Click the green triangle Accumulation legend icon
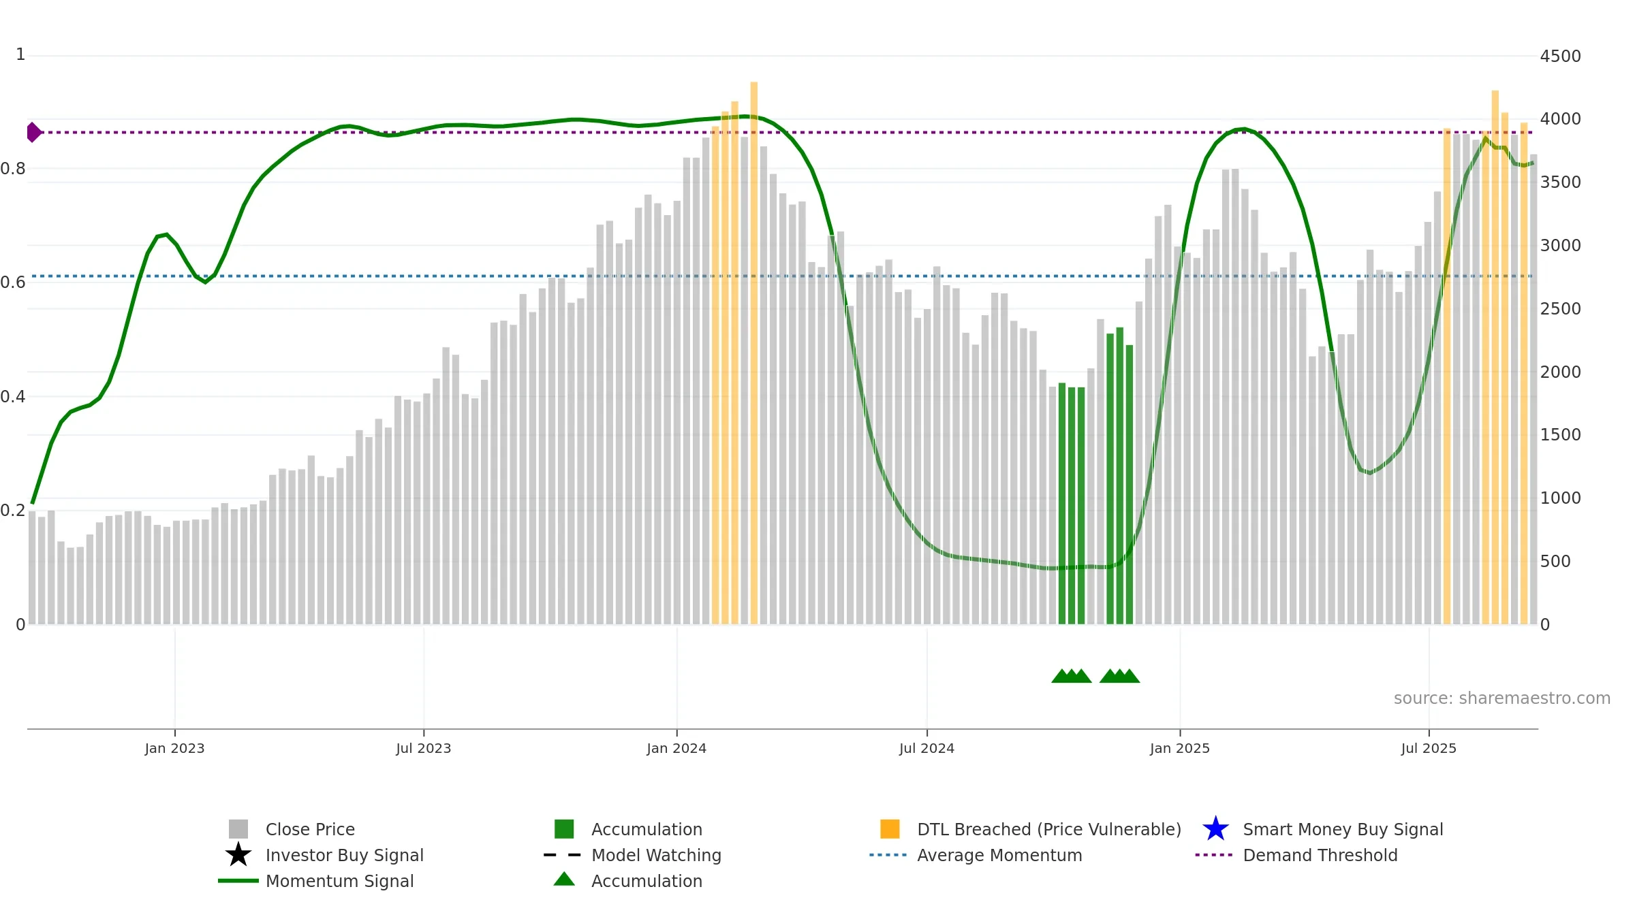Image resolution: width=1635 pixels, height=919 pixels. click(x=564, y=880)
